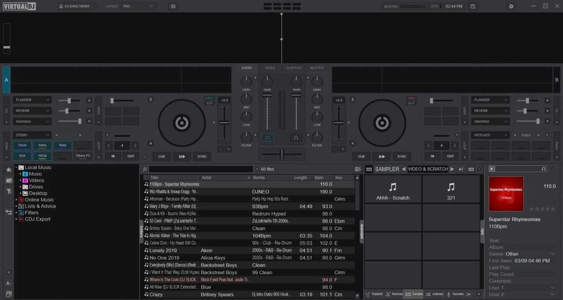Click the search magnifier icon in browser

point(145,169)
